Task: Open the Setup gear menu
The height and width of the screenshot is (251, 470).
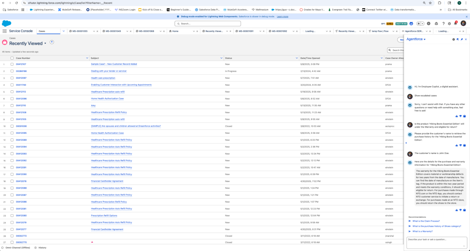Action: (449, 24)
